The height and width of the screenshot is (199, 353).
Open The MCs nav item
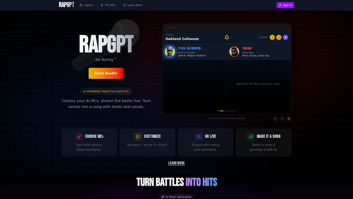108,5
